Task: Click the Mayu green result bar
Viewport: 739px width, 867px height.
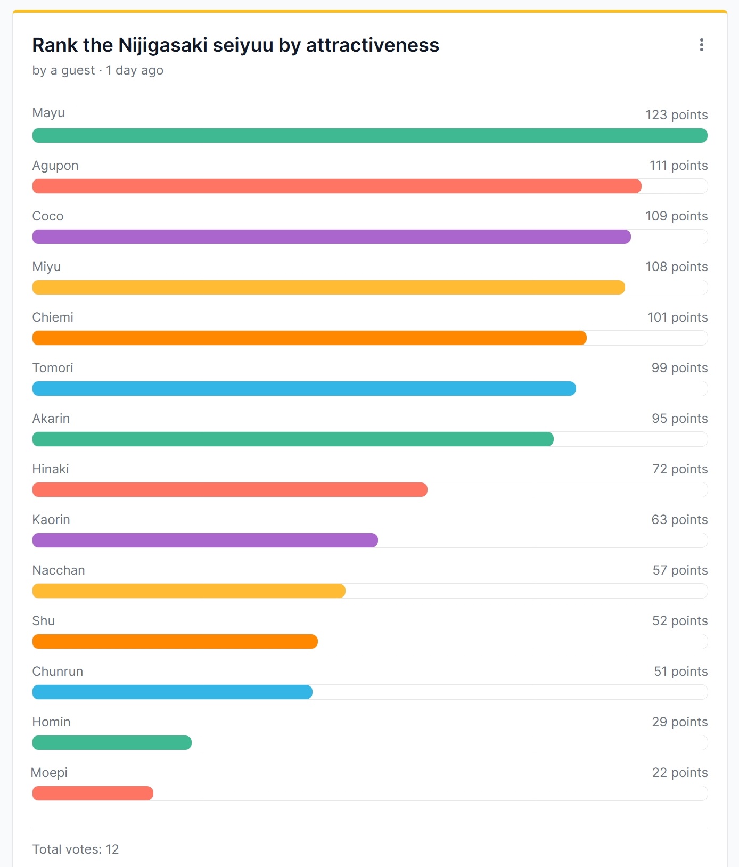Action: point(370,136)
